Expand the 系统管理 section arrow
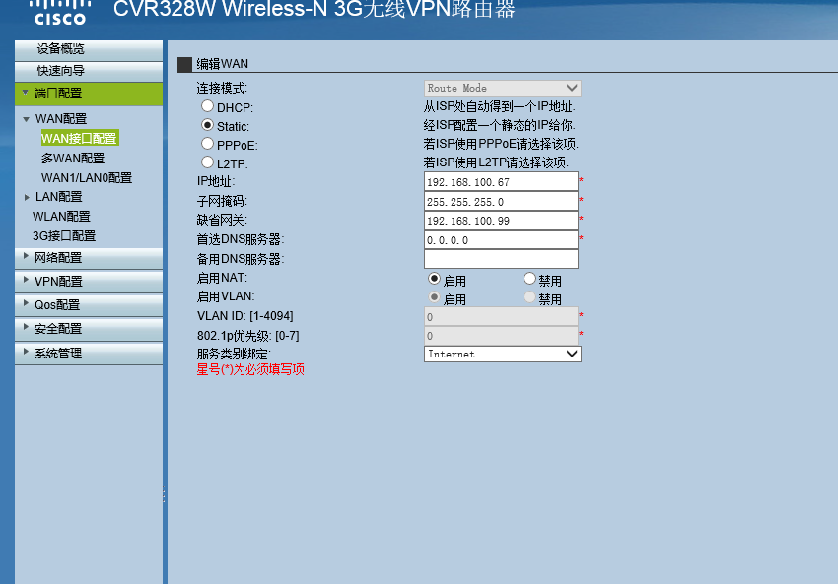The width and height of the screenshot is (838, 584). click(25, 352)
